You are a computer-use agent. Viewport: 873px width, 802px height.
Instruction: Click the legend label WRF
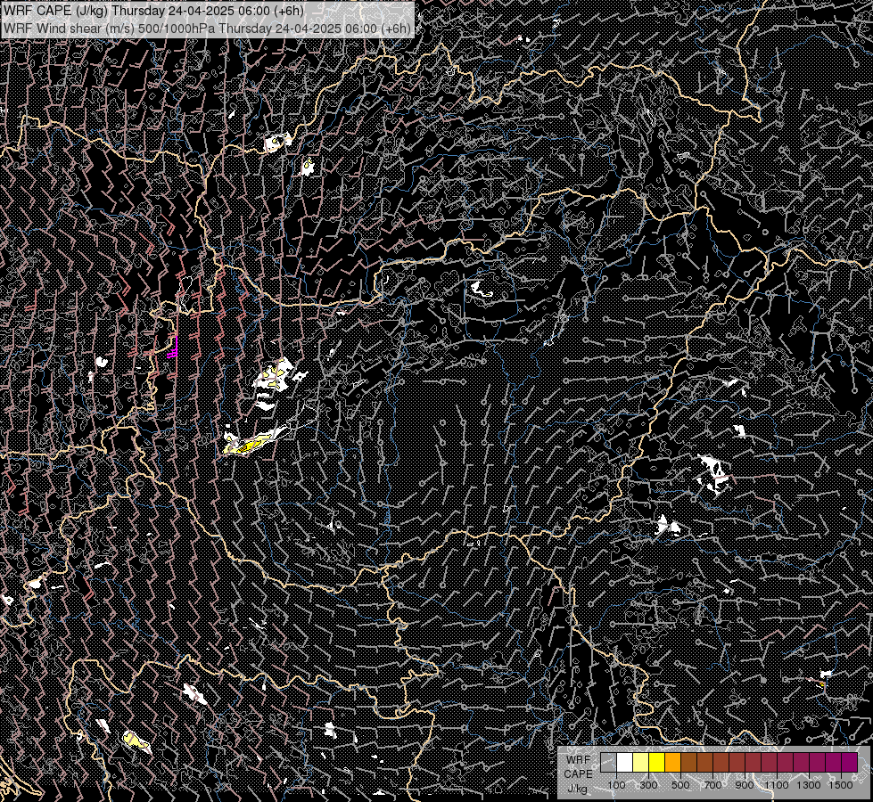point(579,760)
